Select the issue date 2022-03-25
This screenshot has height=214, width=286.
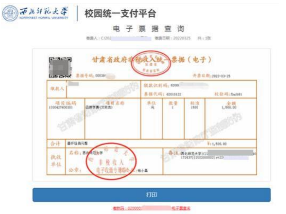coord(221,76)
